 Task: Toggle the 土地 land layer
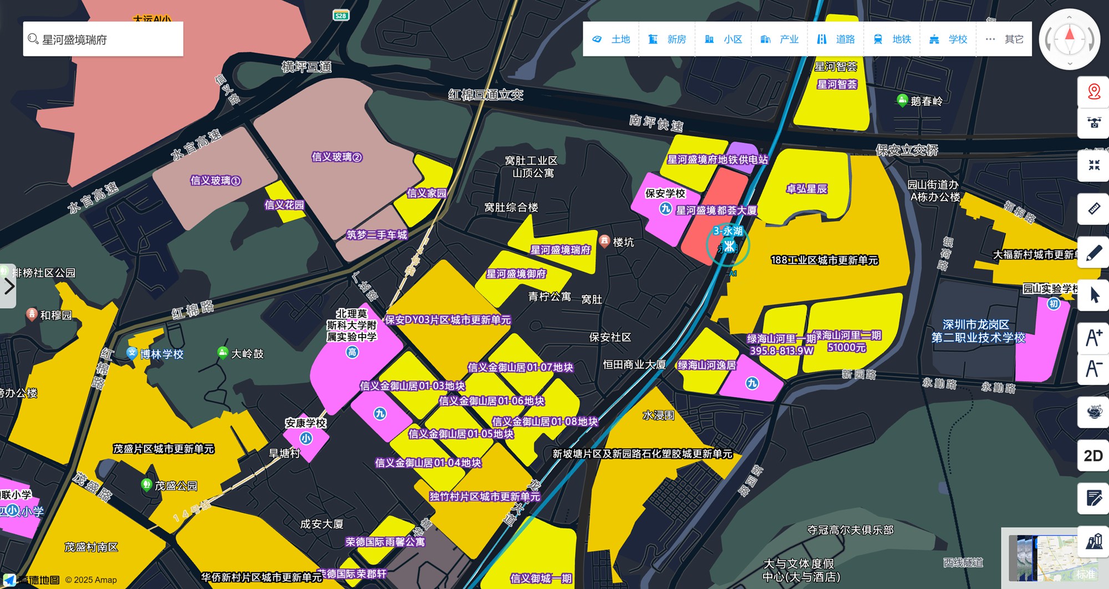pos(611,39)
